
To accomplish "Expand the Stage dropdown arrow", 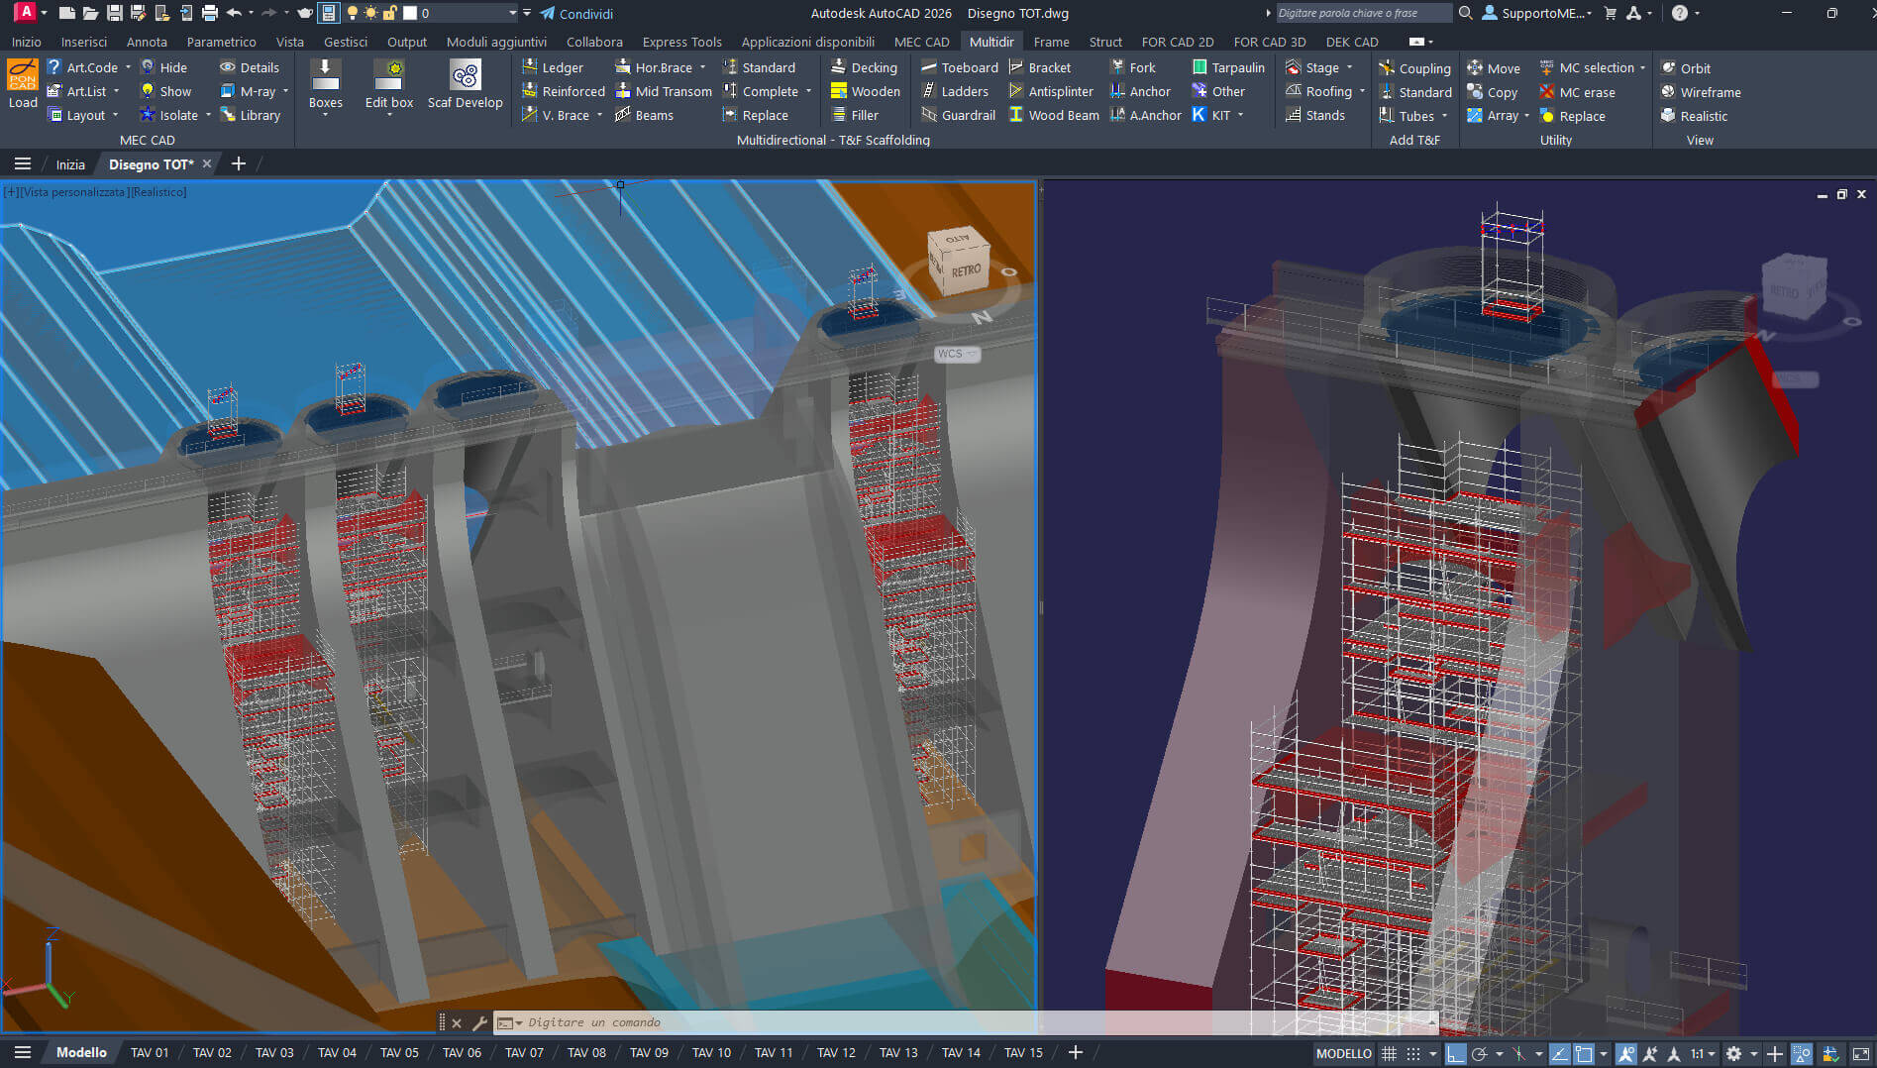I will click(1349, 67).
